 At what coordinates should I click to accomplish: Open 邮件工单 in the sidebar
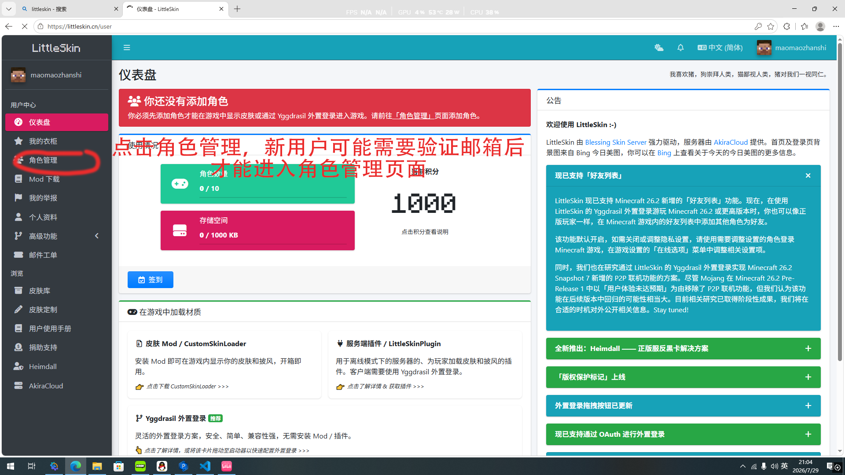coord(57,255)
